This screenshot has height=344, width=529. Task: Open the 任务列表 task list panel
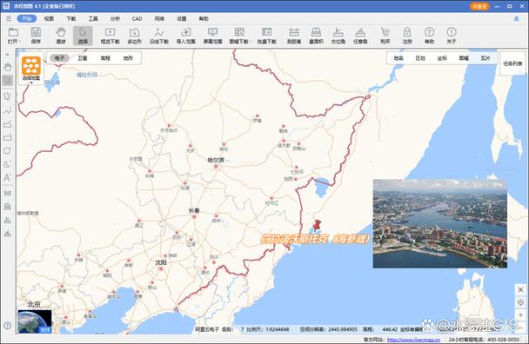(512, 63)
